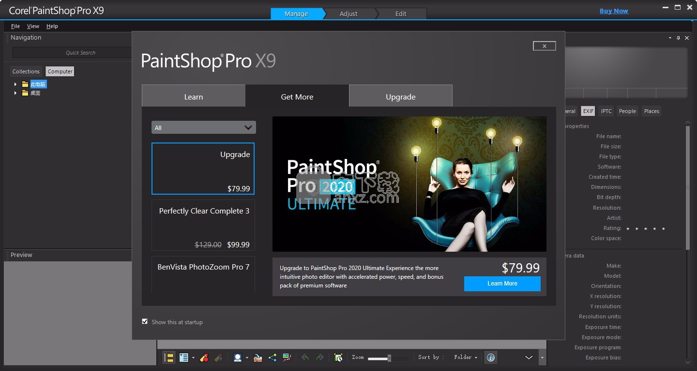Image resolution: width=697 pixels, height=371 pixels.
Task: Select the Collections navigation tab
Action: tap(26, 71)
